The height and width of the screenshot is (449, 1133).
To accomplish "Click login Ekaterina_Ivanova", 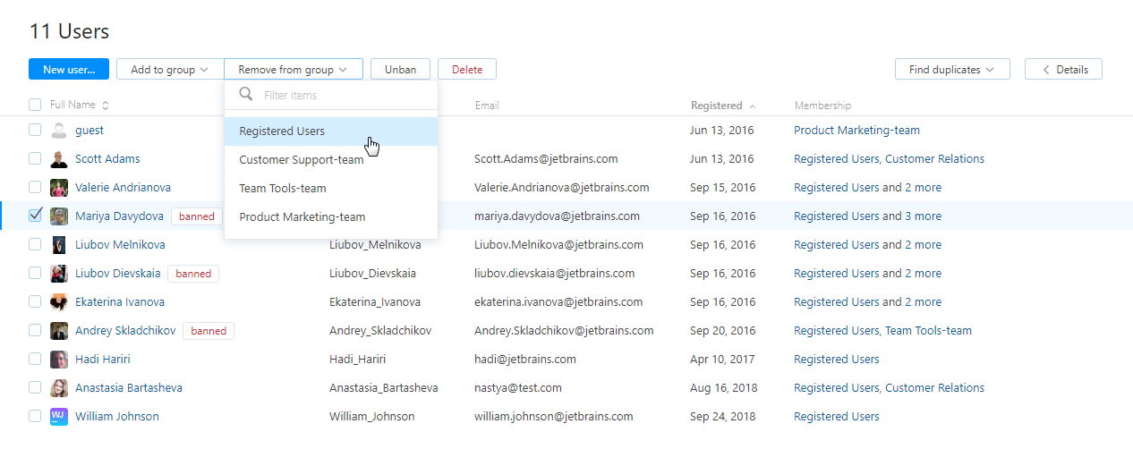I will (x=375, y=302).
